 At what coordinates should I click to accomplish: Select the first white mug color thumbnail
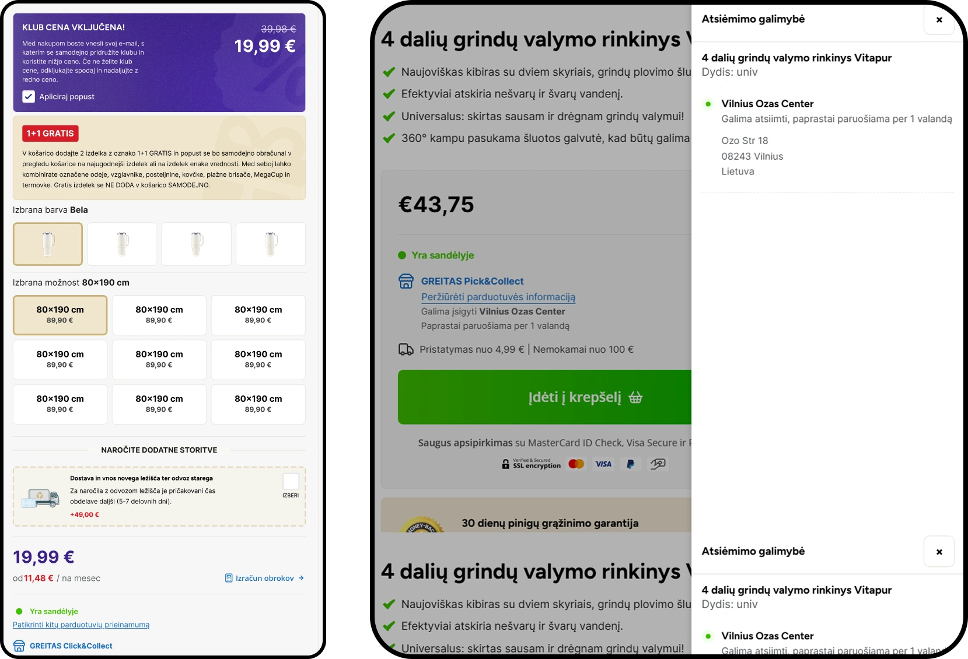[x=48, y=244]
